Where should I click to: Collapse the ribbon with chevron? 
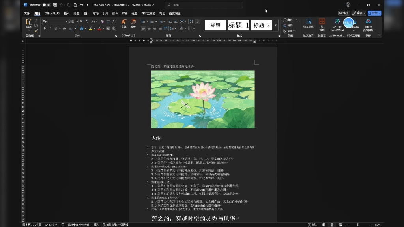(379, 35)
